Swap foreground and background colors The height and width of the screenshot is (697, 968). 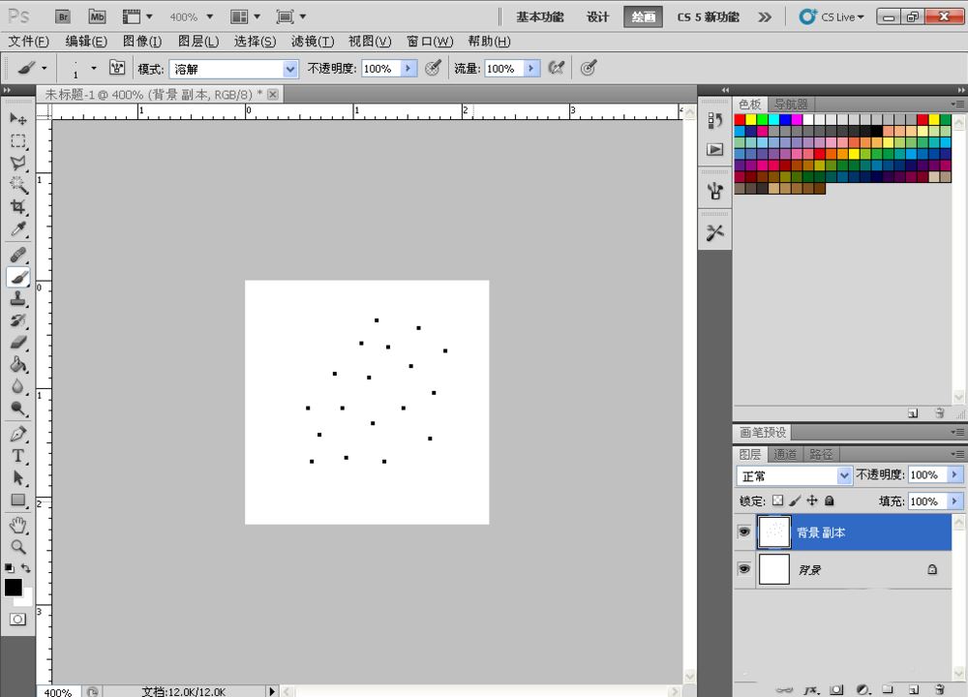click(x=26, y=568)
